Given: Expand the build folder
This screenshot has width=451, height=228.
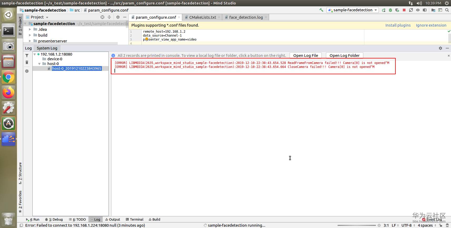Looking at the screenshot, I should (30, 35).
